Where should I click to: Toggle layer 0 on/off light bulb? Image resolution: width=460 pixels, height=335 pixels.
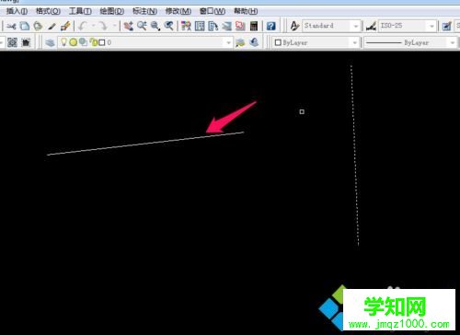[x=63, y=42]
